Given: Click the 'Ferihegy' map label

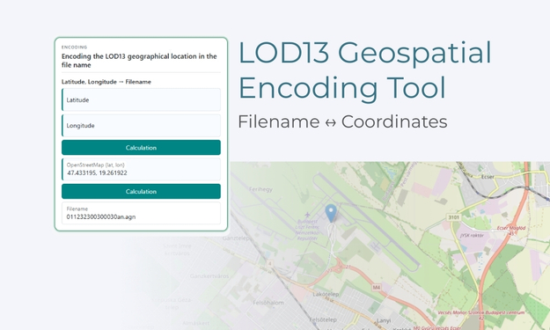Looking at the screenshot, I should [x=260, y=189].
